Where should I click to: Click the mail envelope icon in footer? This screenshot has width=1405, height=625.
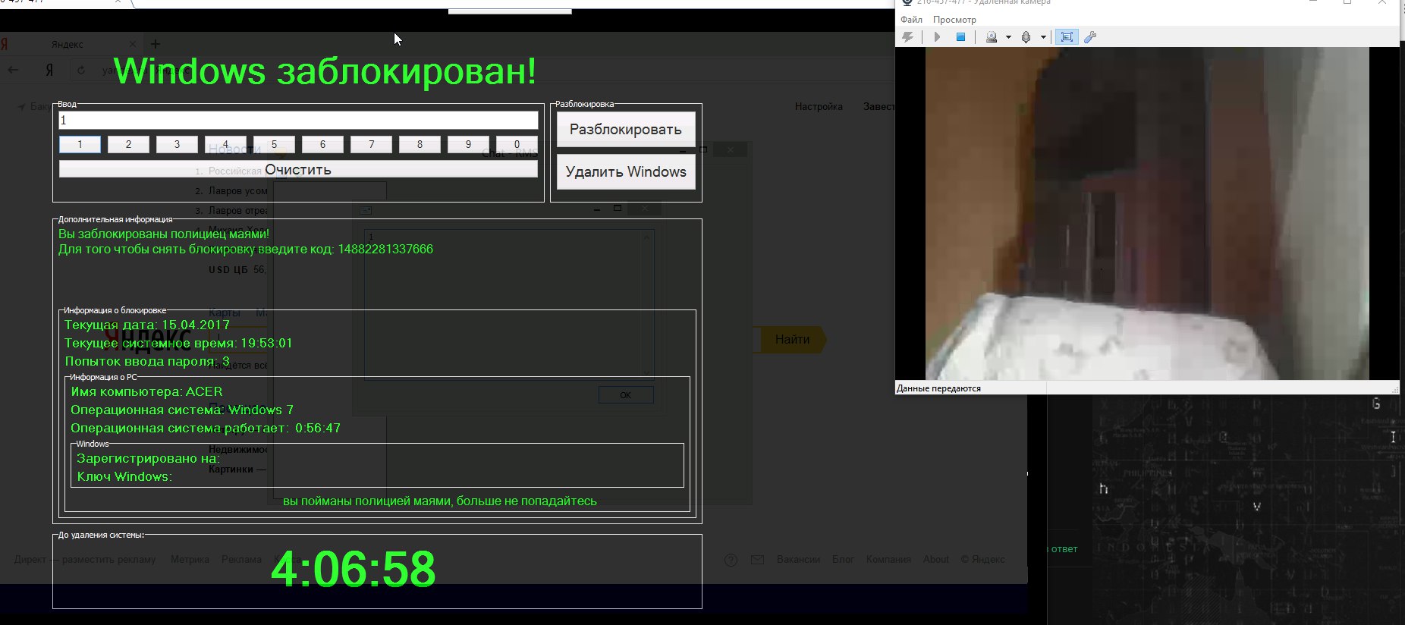(757, 560)
